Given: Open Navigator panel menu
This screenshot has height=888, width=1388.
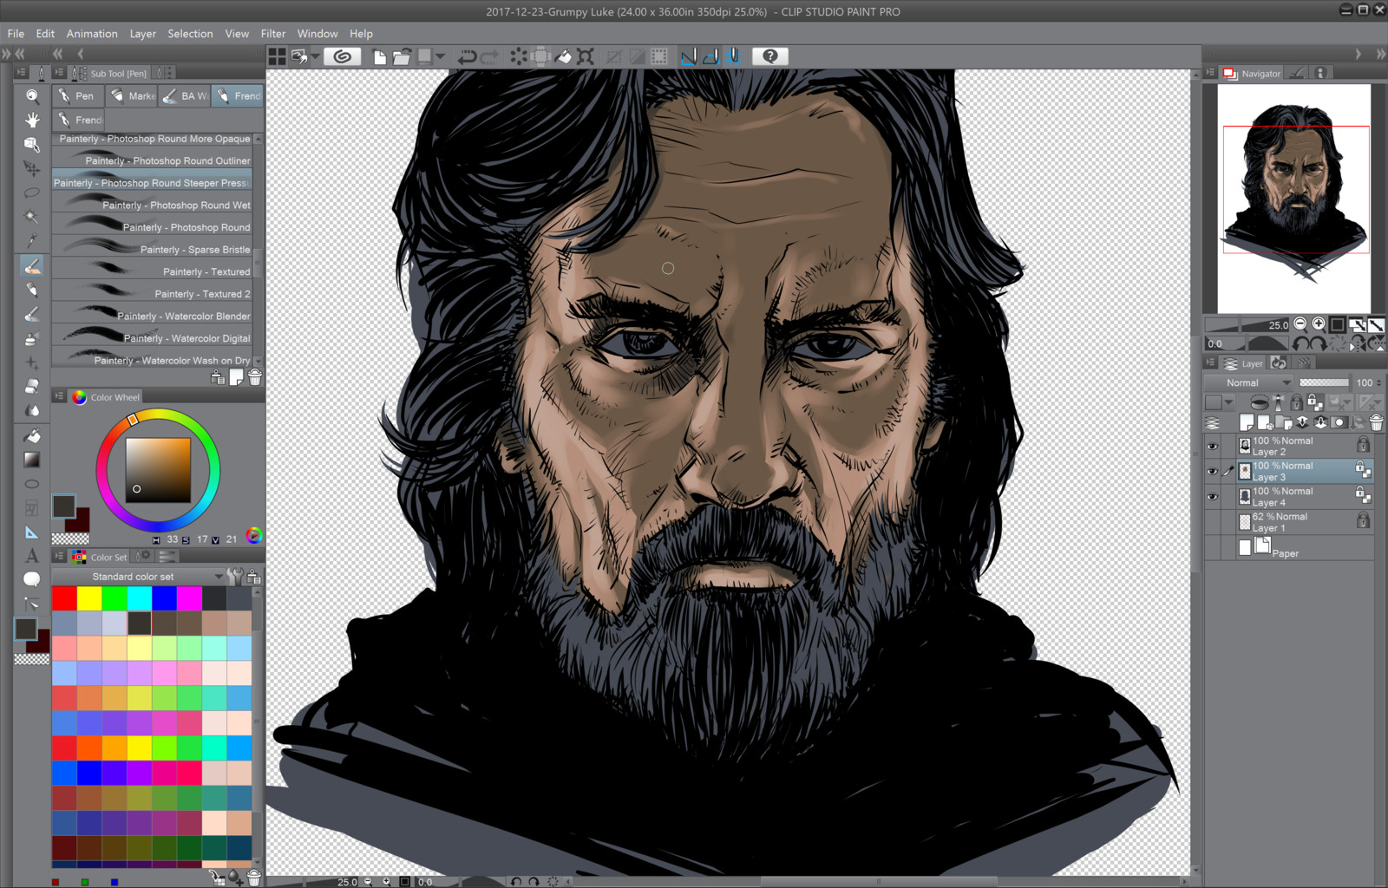Looking at the screenshot, I should [x=1210, y=73].
